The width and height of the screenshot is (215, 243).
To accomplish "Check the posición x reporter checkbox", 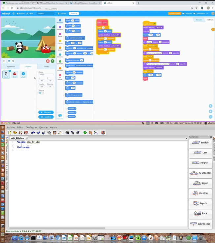I will click(66, 109).
